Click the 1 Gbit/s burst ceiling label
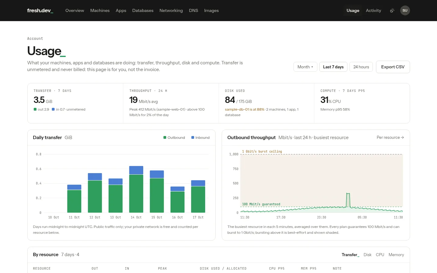 262,151
